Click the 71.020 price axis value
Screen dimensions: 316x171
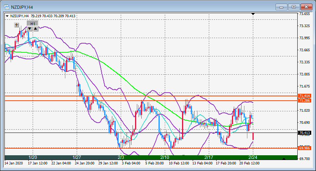click(x=305, y=111)
